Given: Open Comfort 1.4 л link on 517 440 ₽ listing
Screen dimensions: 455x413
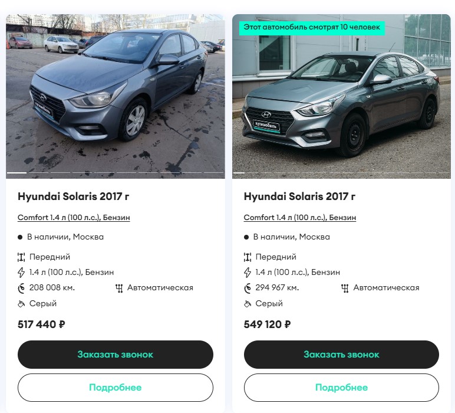Looking at the screenshot, I should [74, 218].
